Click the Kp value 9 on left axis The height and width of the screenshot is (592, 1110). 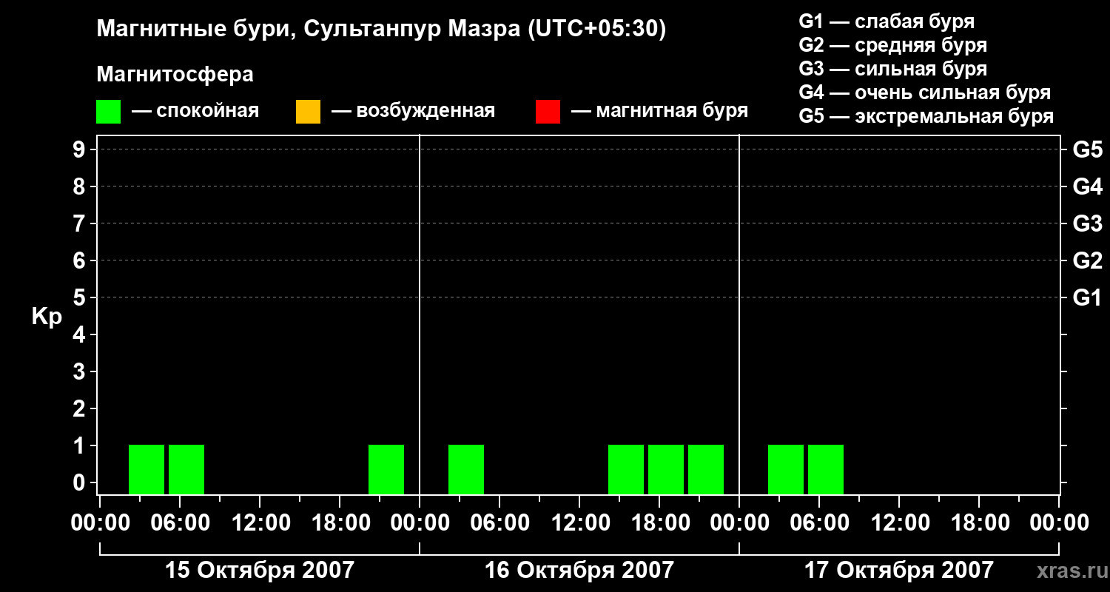[x=80, y=150]
